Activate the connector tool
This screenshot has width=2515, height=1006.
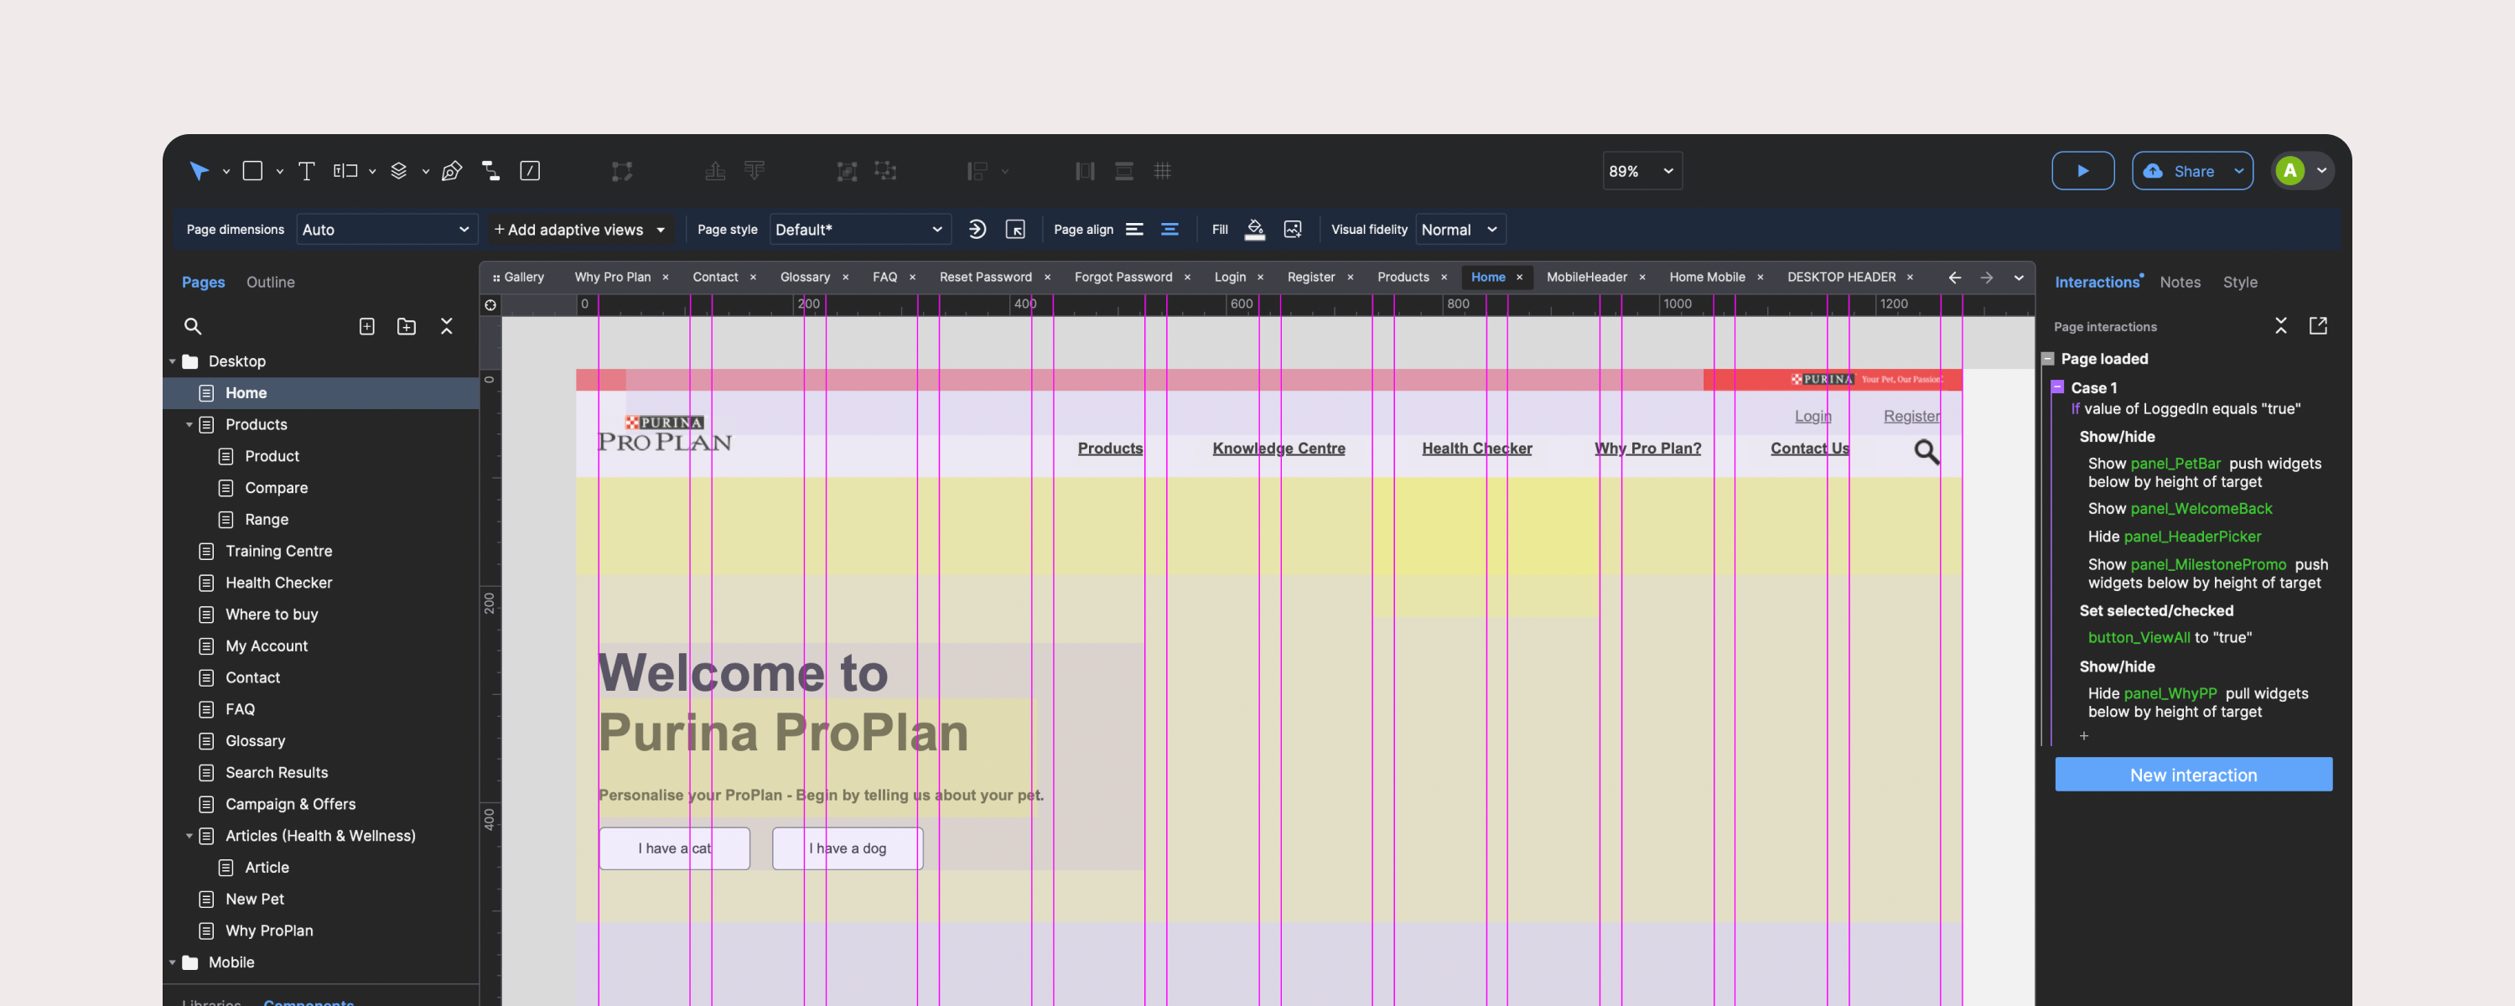491,171
